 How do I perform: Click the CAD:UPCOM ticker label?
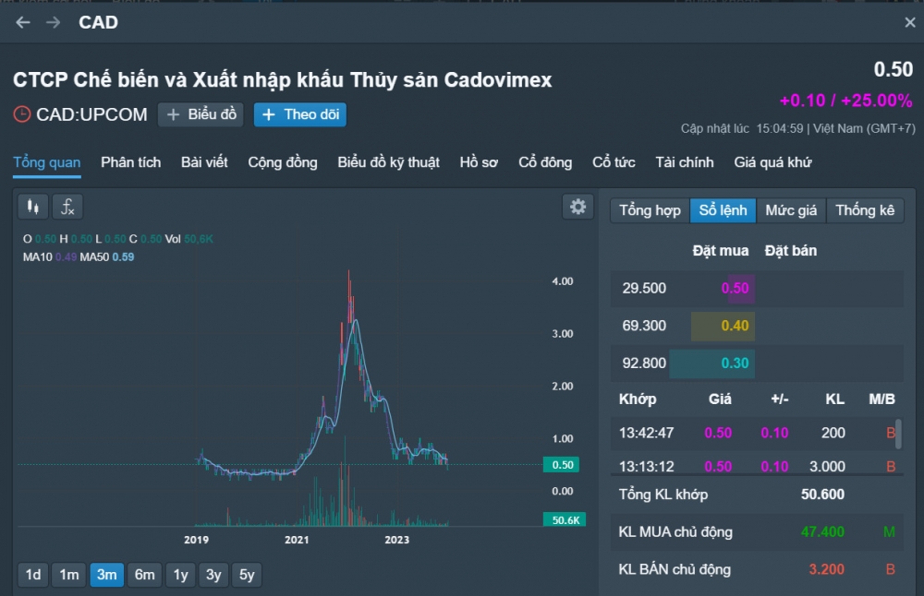point(91,114)
